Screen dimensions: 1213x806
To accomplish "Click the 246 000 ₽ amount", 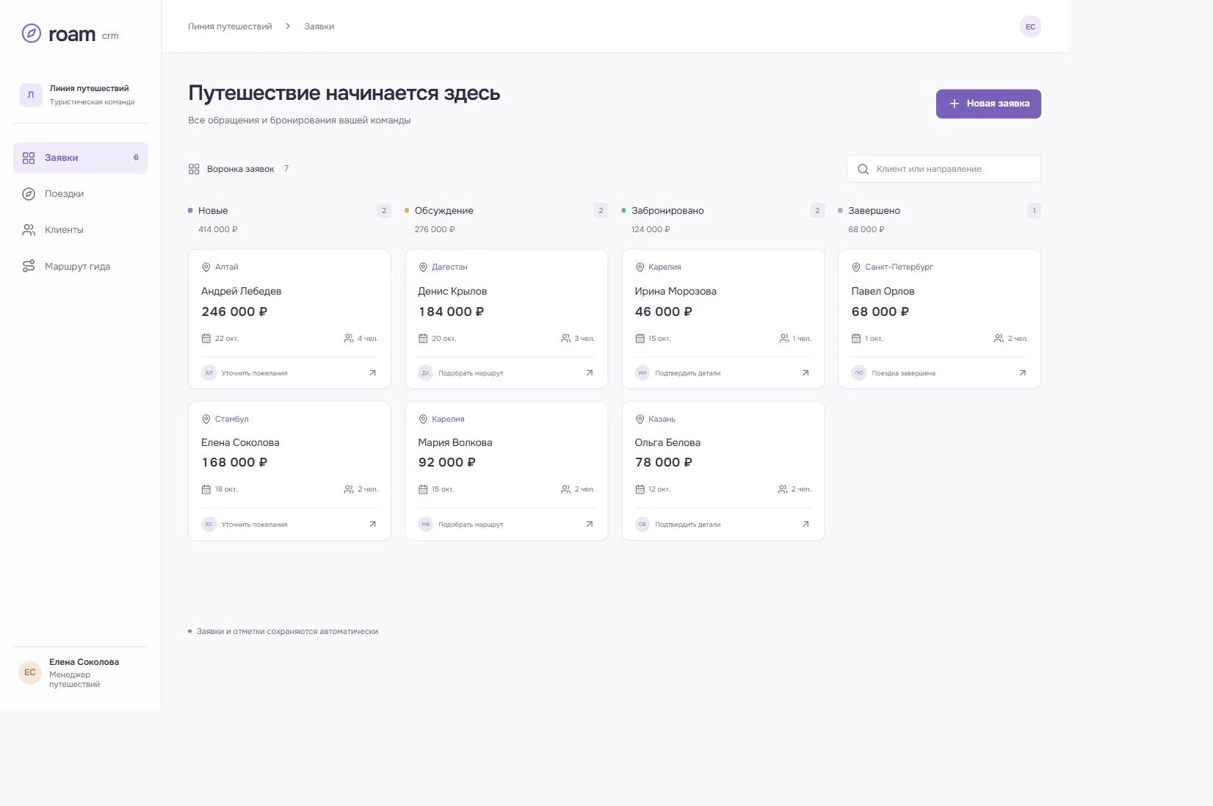I will (x=234, y=312).
